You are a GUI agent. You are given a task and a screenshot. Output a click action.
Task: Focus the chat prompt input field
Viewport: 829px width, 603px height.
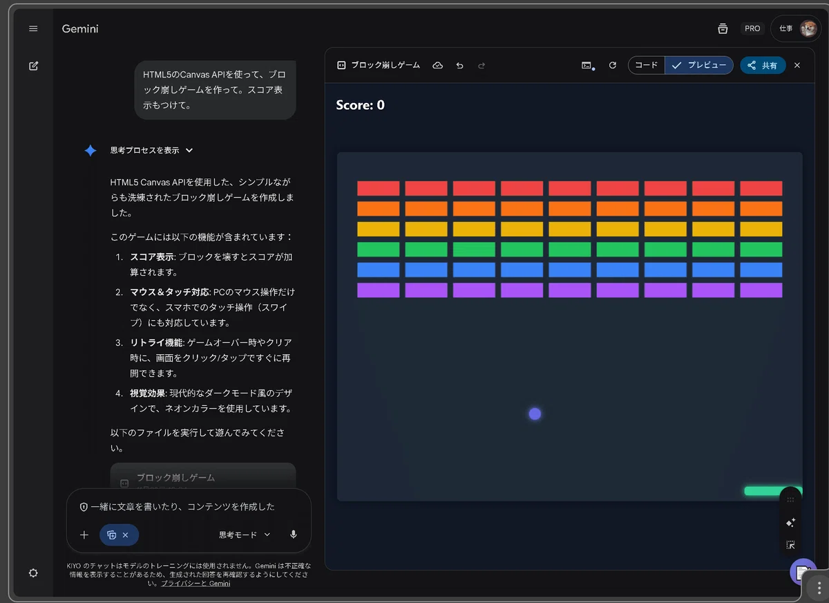pos(189,506)
